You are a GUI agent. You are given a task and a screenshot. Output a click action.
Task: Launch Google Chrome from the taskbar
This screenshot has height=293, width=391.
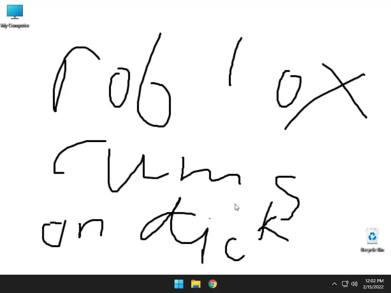[213, 284]
